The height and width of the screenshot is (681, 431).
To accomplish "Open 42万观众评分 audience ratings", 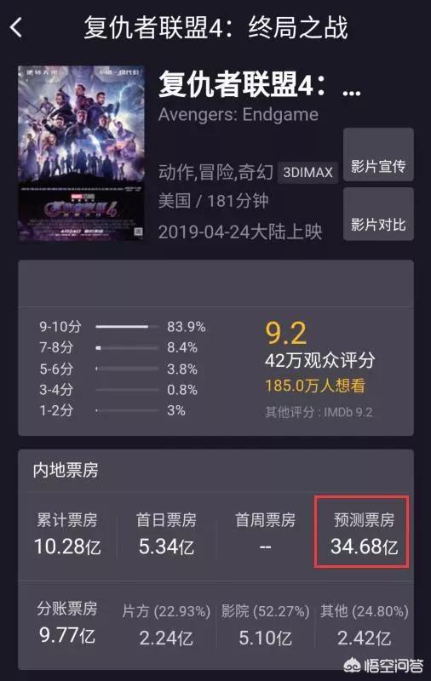I will pos(319,360).
